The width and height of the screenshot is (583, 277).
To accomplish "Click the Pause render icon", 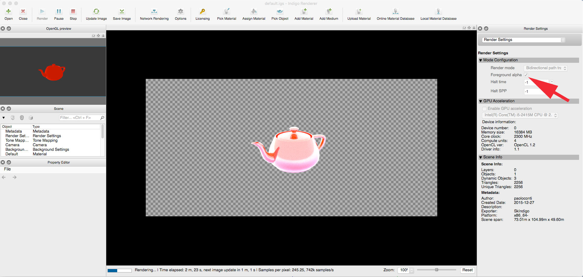I will [59, 12].
